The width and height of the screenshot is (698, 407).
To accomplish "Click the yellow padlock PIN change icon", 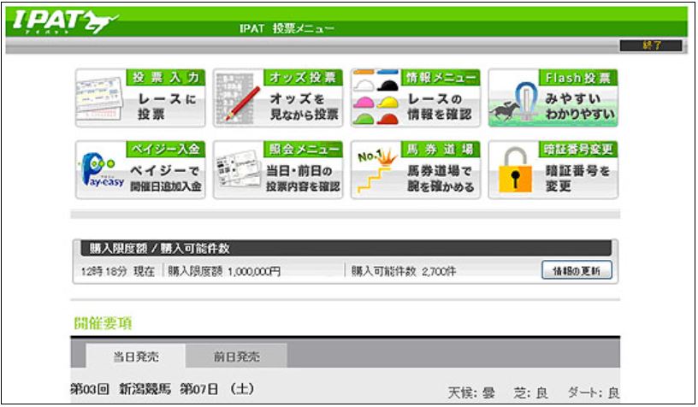I will (x=515, y=170).
